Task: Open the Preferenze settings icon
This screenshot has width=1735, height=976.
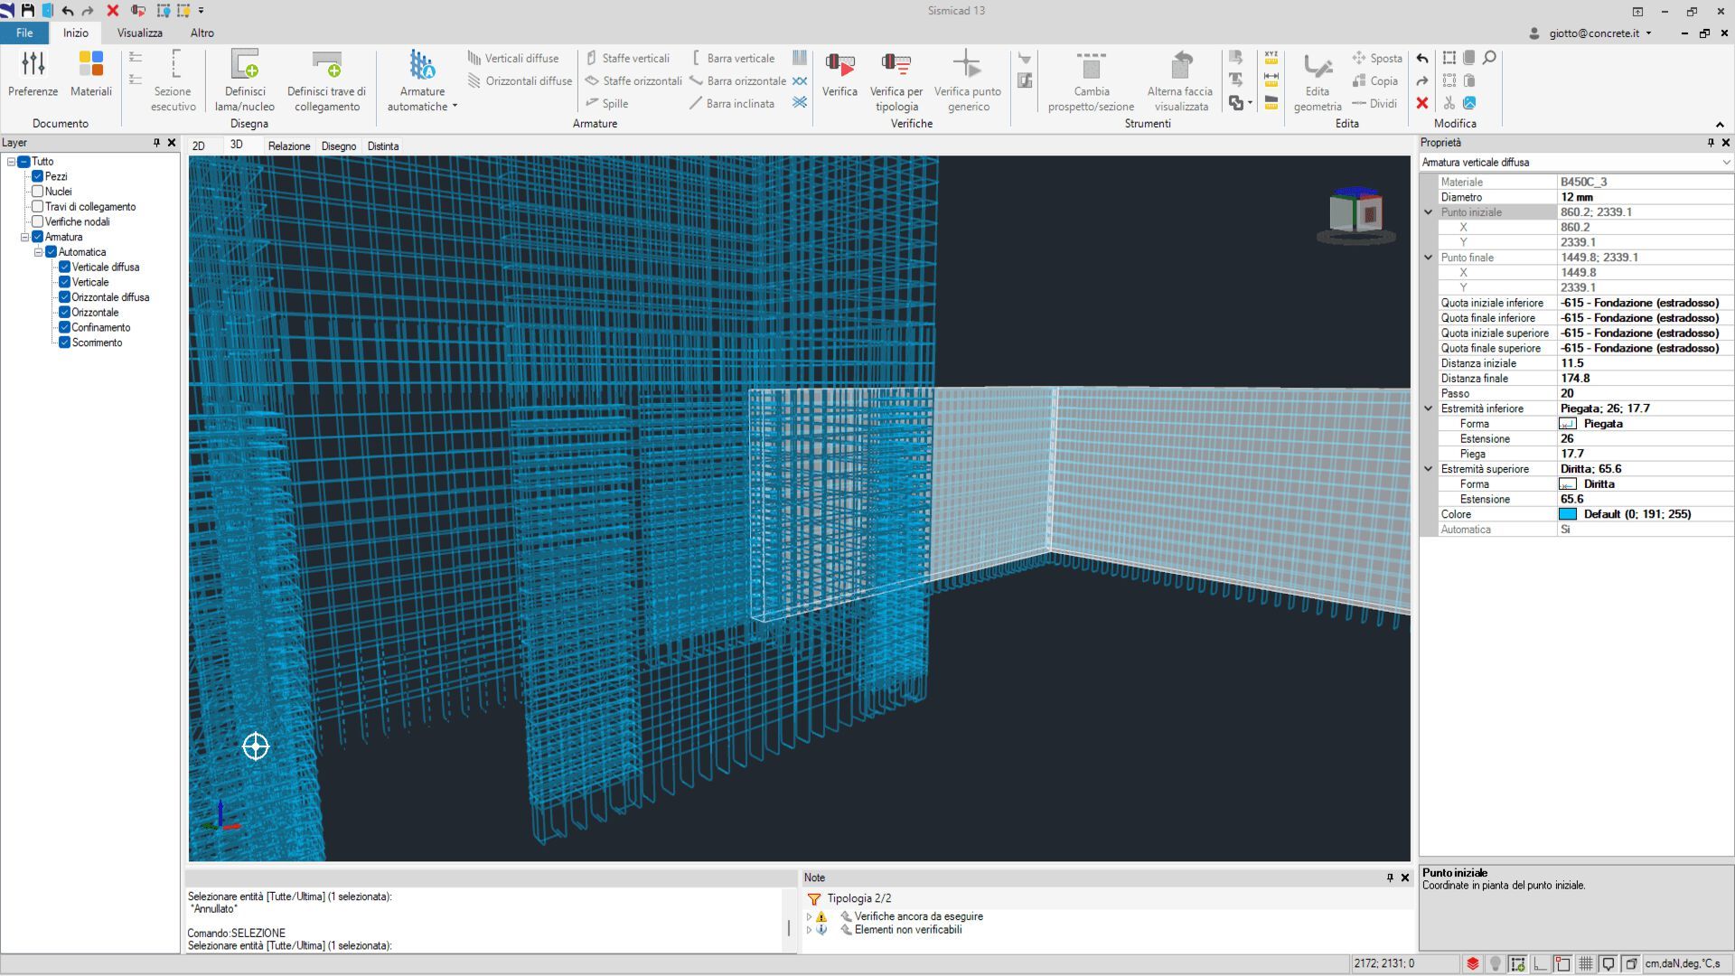Action: tap(33, 64)
